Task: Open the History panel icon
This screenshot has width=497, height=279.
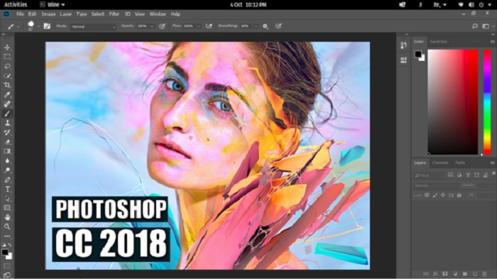Action: [x=403, y=45]
